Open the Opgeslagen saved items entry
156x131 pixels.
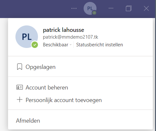click(x=80, y=67)
